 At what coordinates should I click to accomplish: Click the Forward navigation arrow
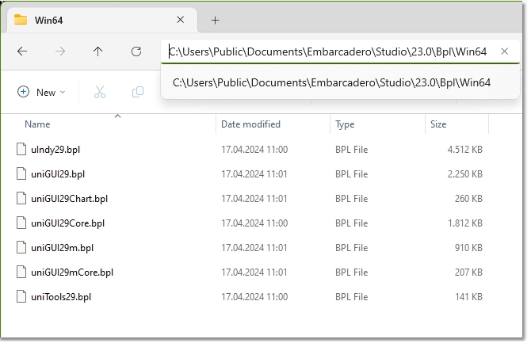click(x=60, y=51)
